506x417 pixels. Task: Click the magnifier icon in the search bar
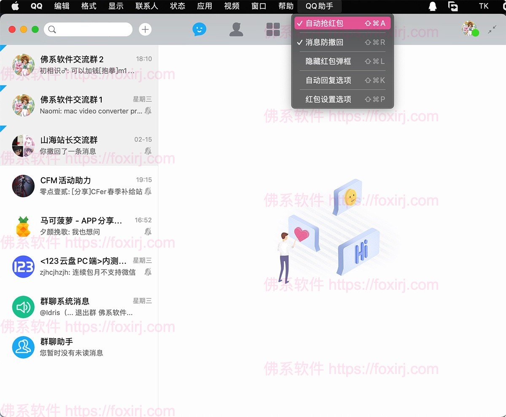(52, 29)
